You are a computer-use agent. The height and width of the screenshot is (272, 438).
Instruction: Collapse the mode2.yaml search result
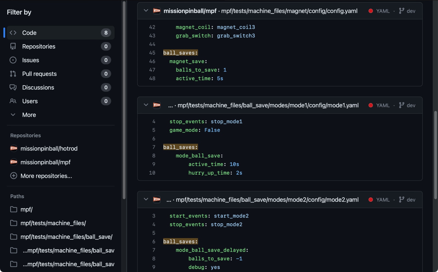coord(146,199)
